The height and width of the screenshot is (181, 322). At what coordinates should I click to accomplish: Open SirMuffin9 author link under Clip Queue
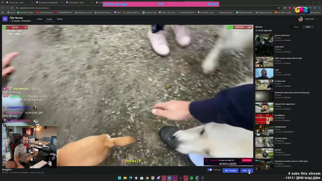[26, 21]
